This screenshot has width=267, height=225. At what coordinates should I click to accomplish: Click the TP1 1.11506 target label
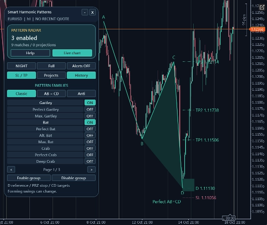click(207, 140)
